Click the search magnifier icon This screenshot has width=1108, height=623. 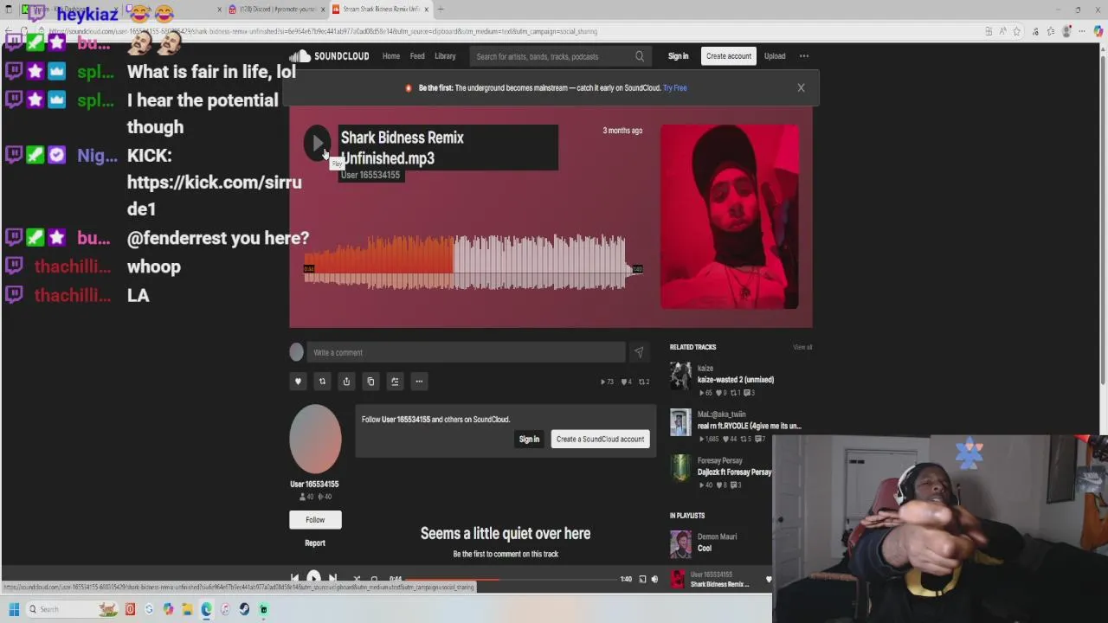640,56
